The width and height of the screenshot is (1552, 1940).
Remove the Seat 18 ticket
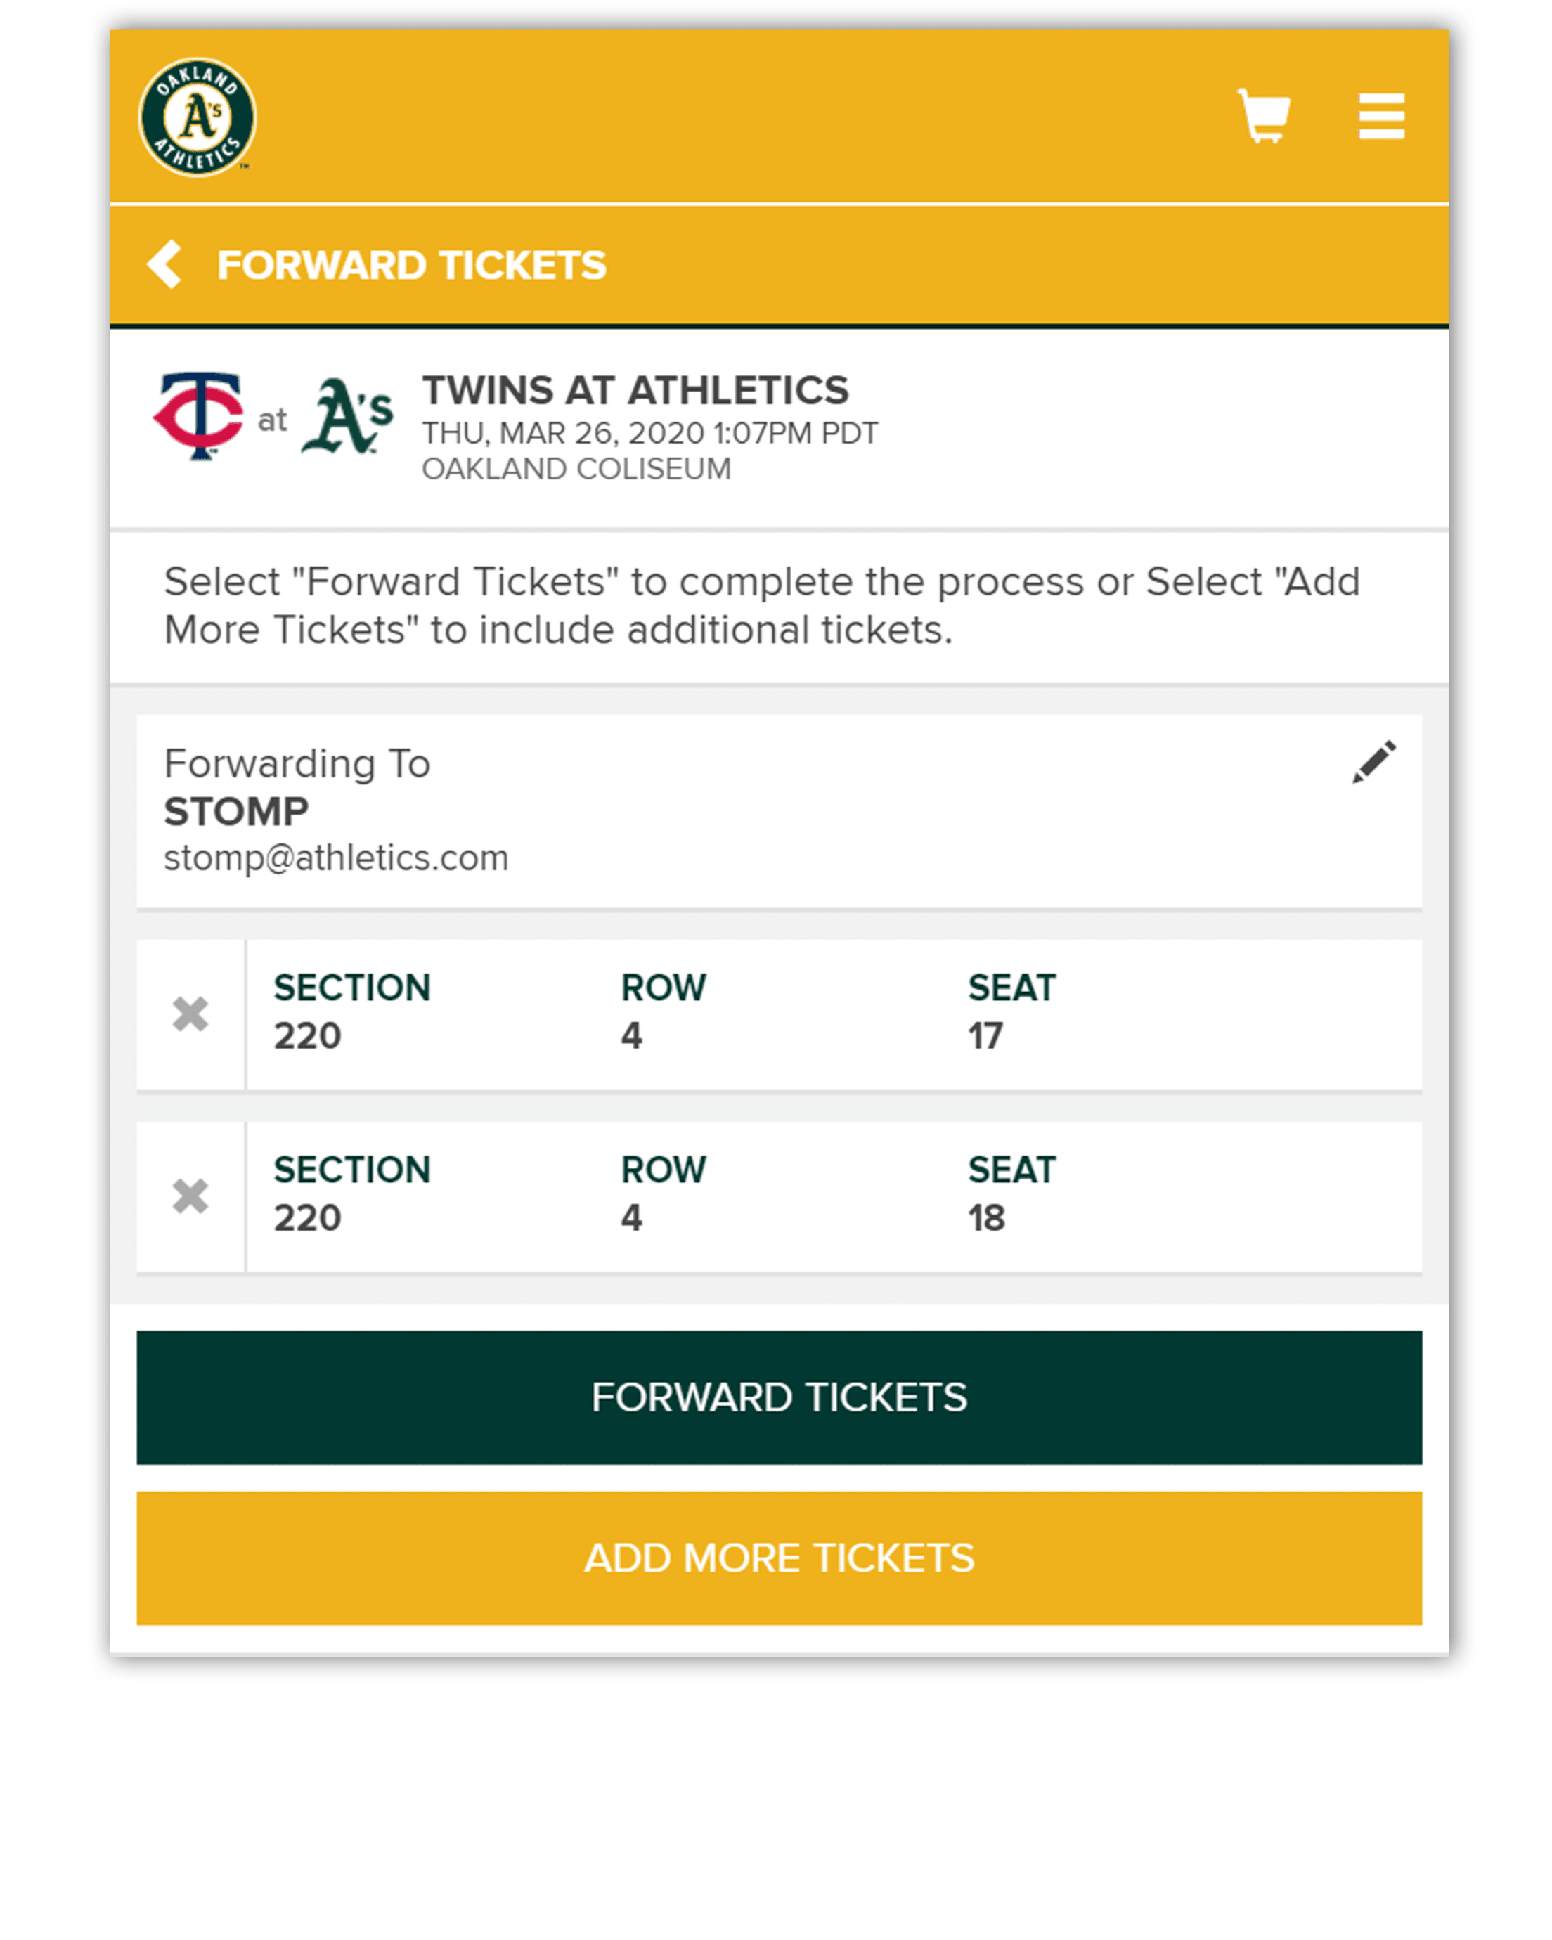coord(190,1196)
